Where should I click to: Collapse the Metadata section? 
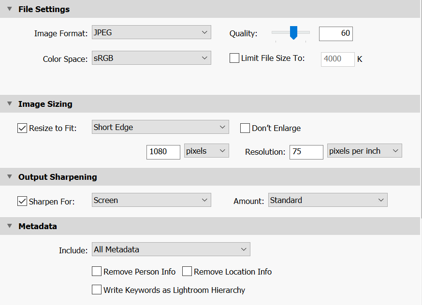(x=9, y=226)
